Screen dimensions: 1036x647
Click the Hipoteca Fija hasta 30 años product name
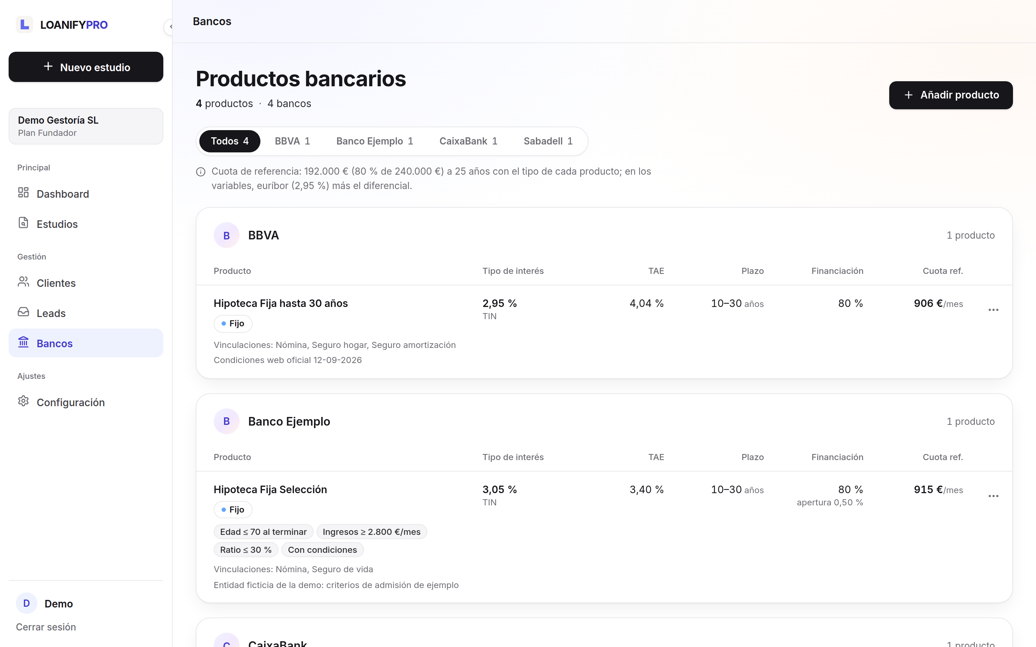pyautogui.click(x=281, y=303)
